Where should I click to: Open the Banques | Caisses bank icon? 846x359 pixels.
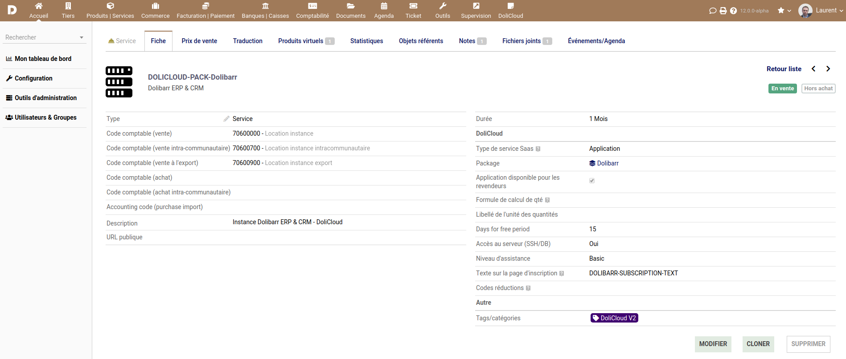[265, 6]
